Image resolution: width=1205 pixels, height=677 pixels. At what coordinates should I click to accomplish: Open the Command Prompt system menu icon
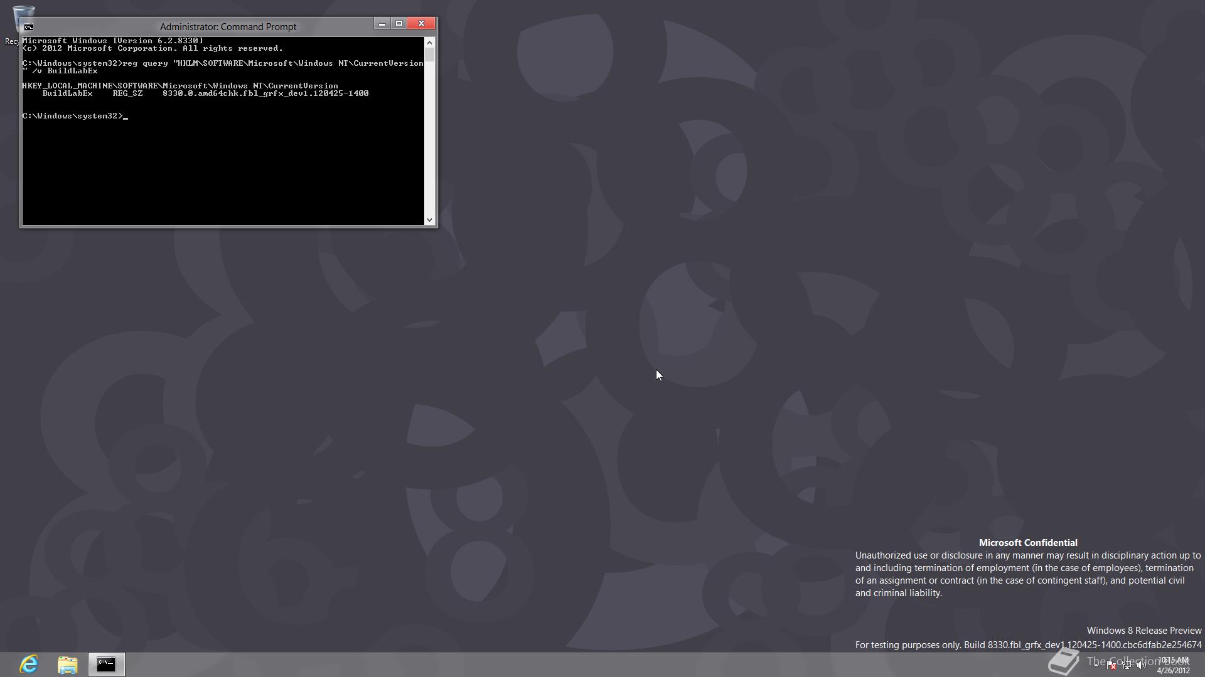tap(28, 27)
